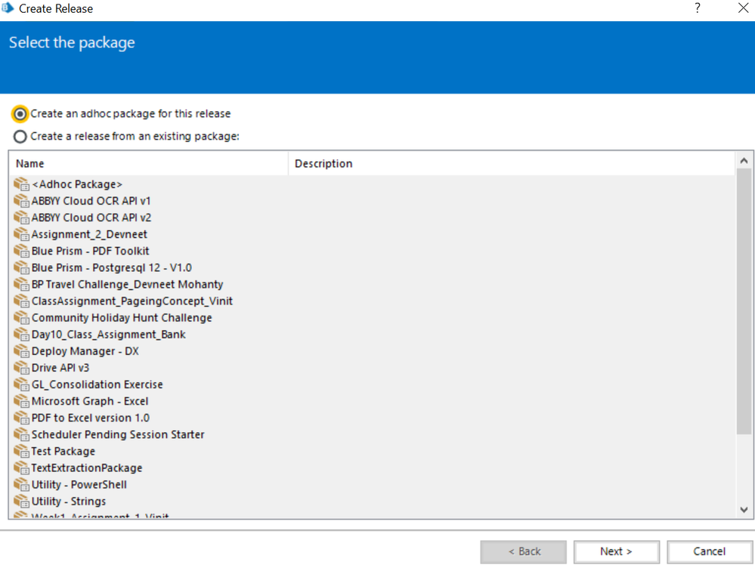Click the vertical scrollbar thumb in package list
755x571 pixels.
coord(744,301)
